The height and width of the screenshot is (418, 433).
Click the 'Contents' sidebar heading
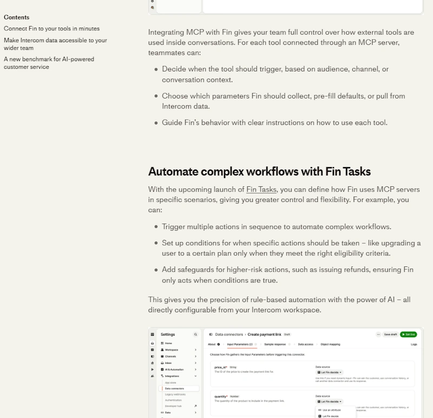click(17, 17)
